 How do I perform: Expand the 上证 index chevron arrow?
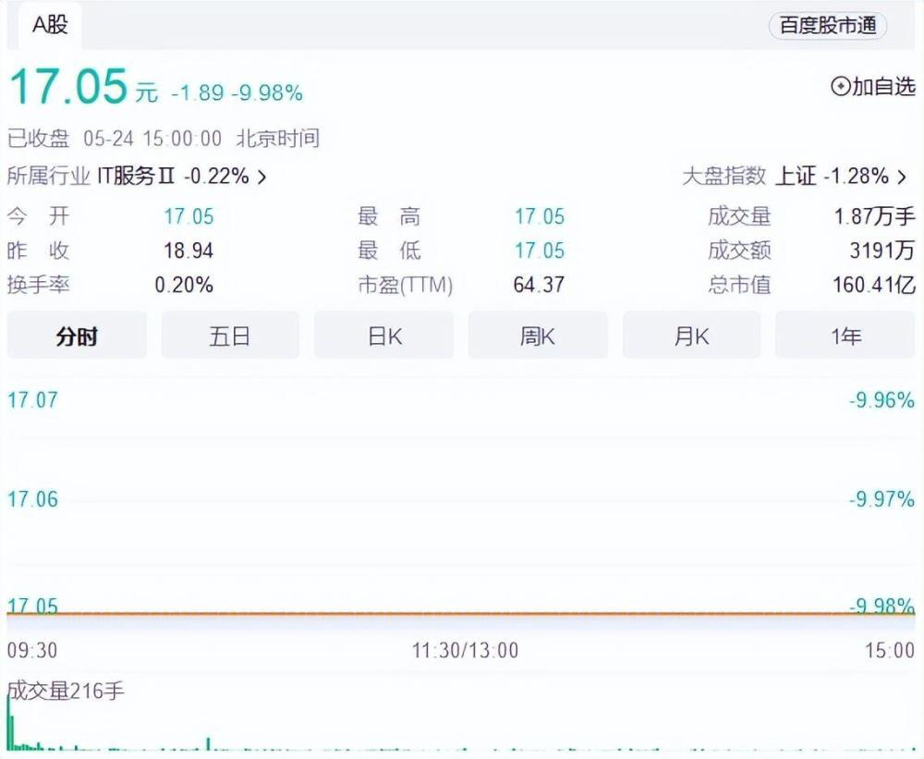[x=902, y=177]
